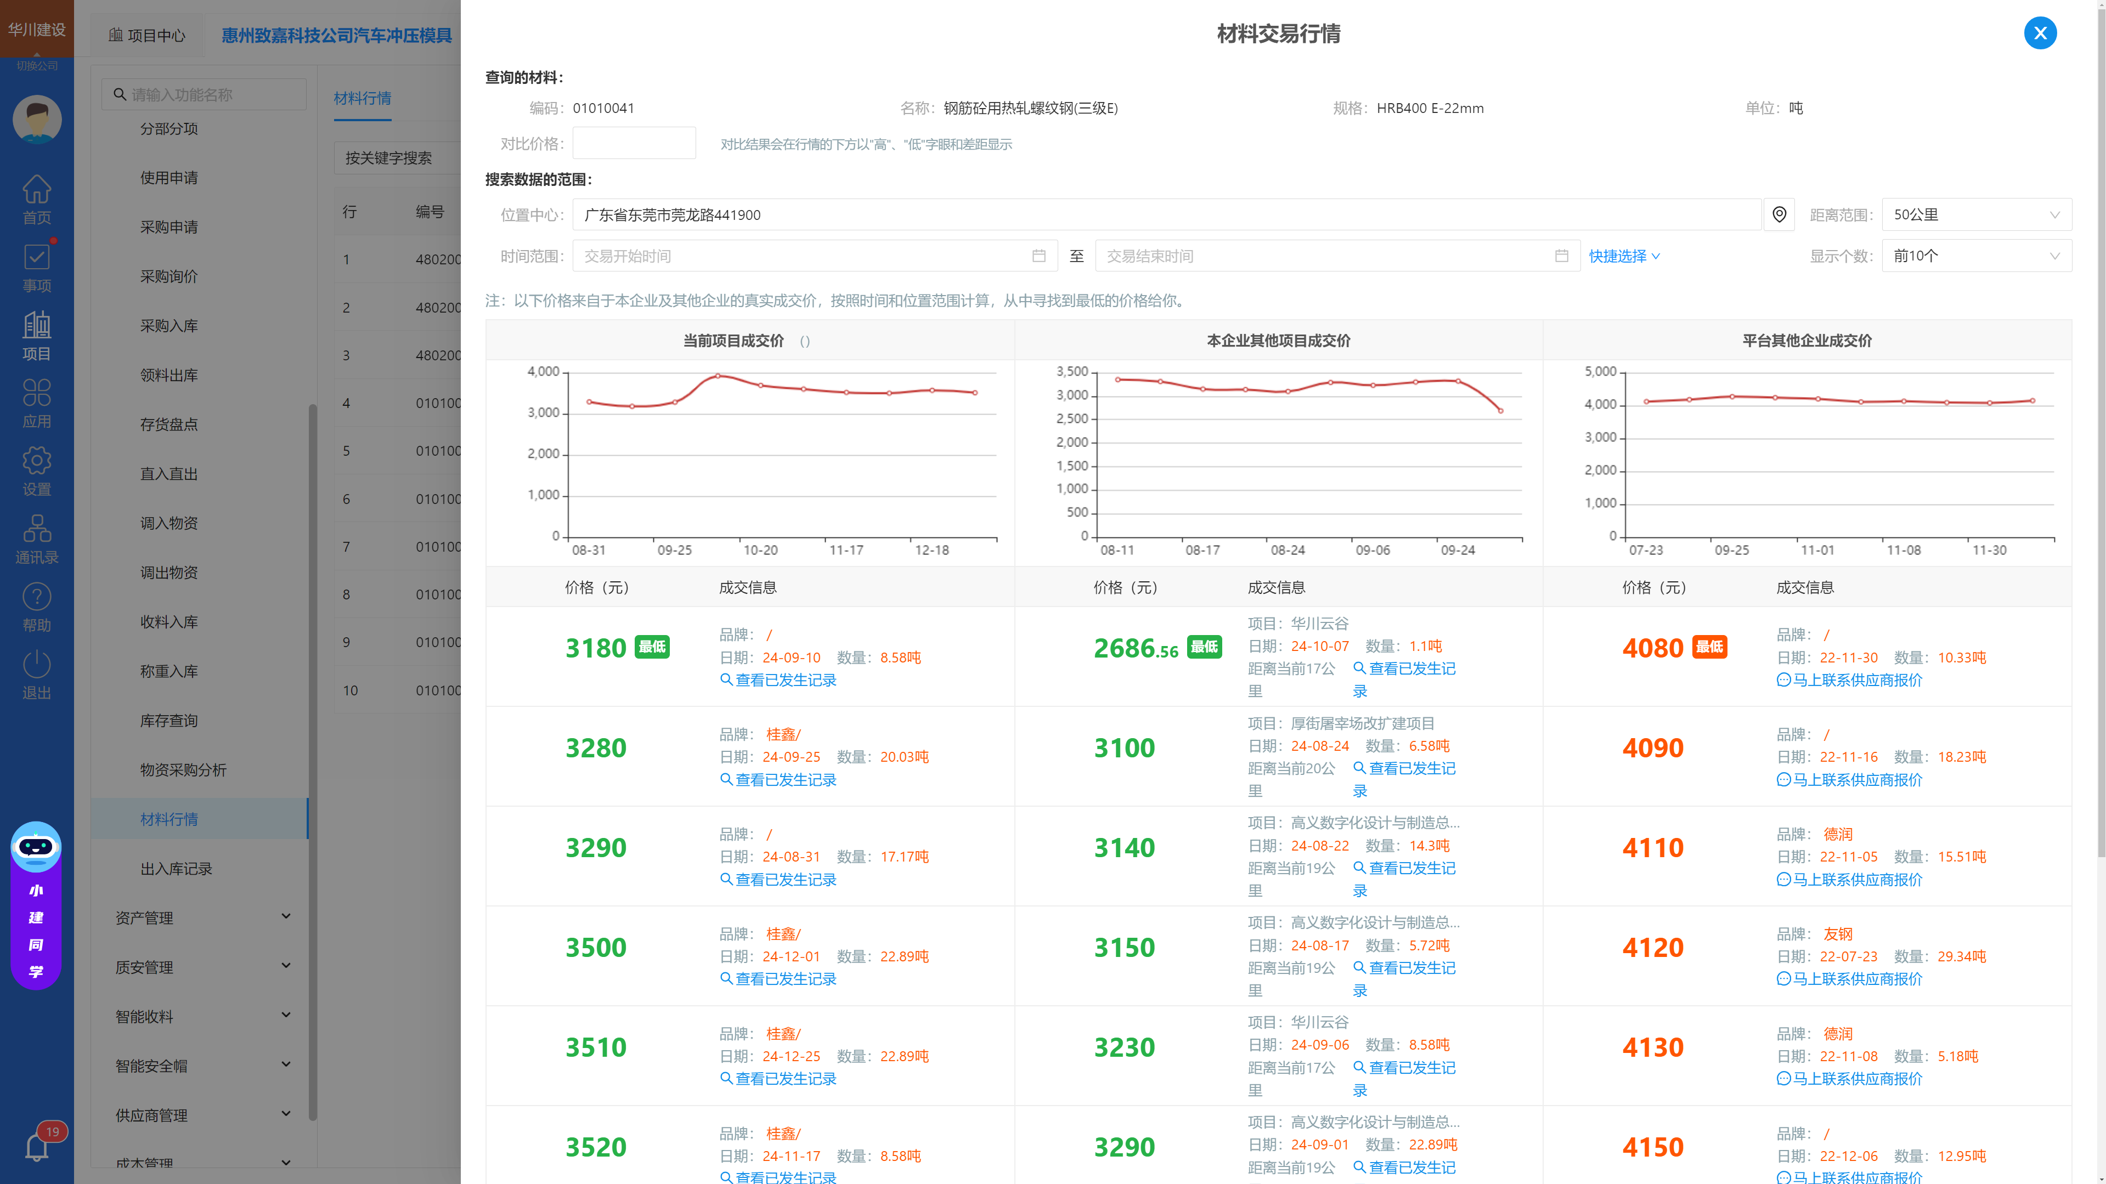Image resolution: width=2106 pixels, height=1184 pixels.
Task: Click 查看已发生记录 for price 3280
Action: (x=778, y=779)
